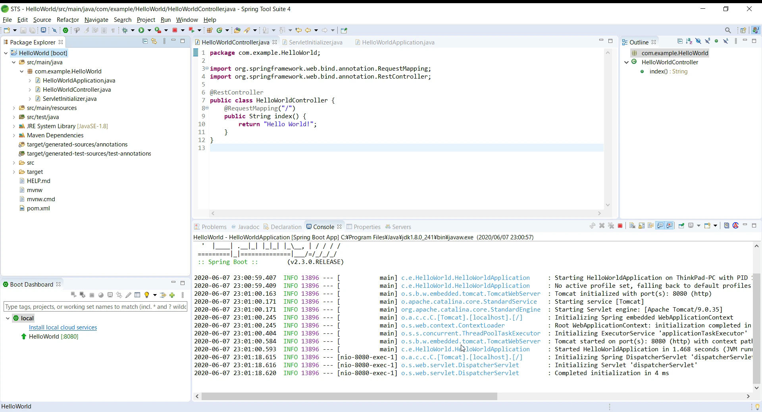This screenshot has width=762, height=412.
Task: Click the Pin Console icon
Action: pos(681,226)
